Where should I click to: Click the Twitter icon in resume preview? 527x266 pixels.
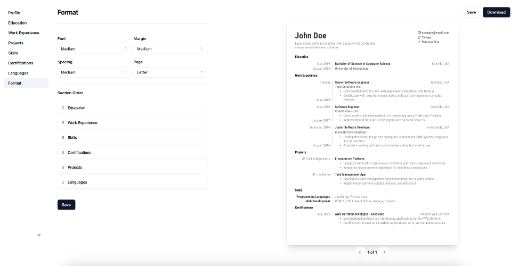[419, 38]
